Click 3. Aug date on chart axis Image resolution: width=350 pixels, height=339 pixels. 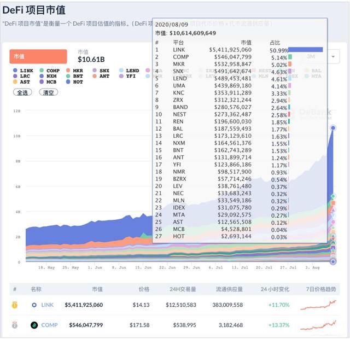pos(312,267)
